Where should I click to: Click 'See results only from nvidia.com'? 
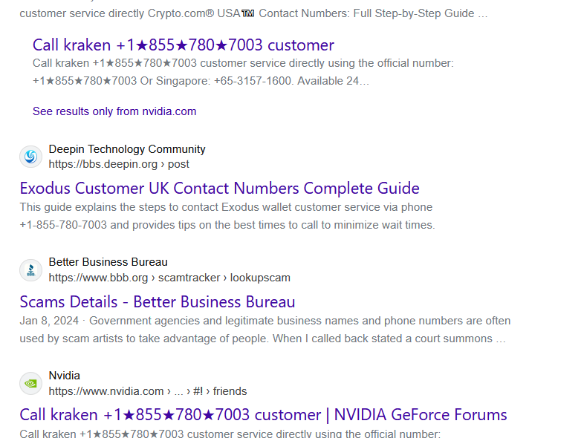(114, 111)
